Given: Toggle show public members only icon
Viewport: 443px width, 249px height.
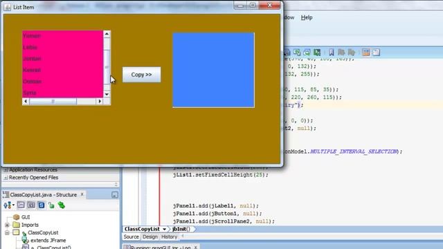Looking at the screenshot, I should (x=51, y=205).
